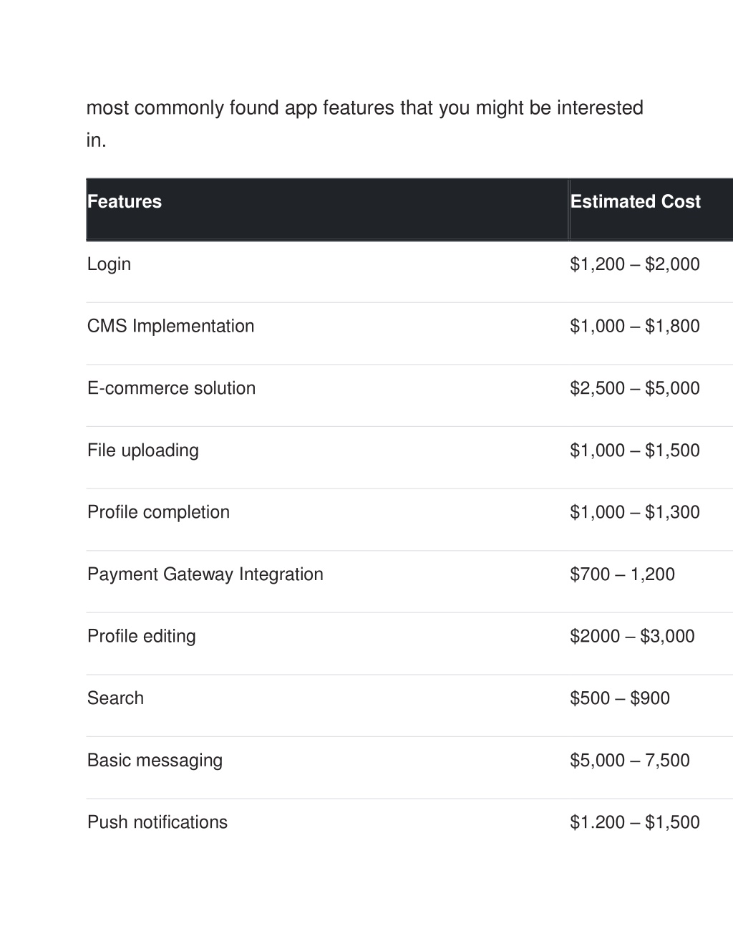Click the $1,000 – $1,800 cost

[x=635, y=326]
